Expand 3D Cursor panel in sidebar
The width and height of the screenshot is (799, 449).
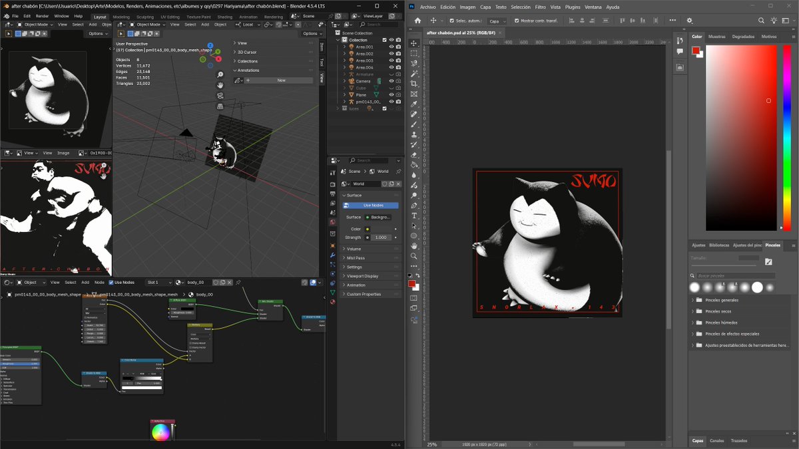tap(247, 52)
